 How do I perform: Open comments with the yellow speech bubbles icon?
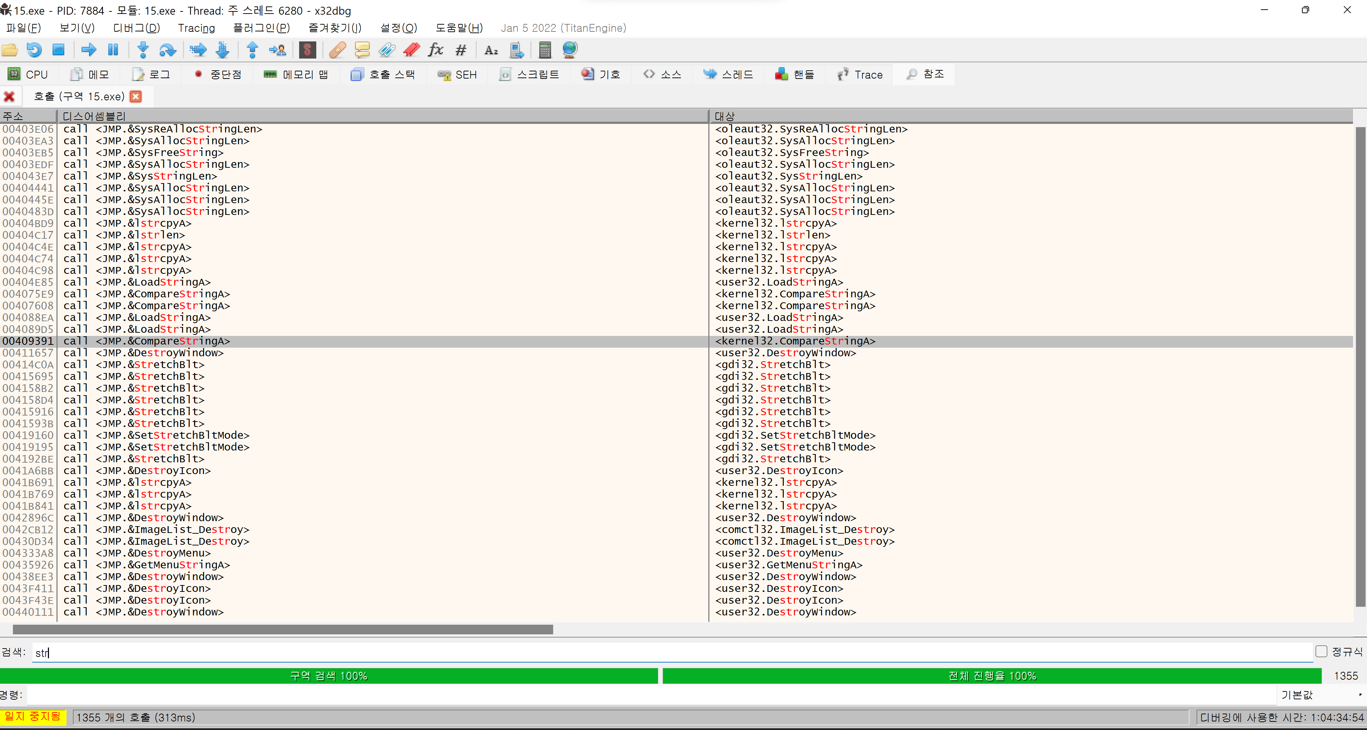pos(362,50)
